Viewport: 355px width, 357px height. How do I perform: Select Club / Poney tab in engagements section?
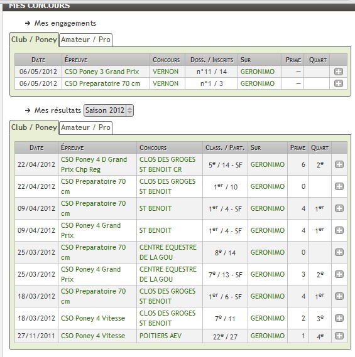pos(34,40)
